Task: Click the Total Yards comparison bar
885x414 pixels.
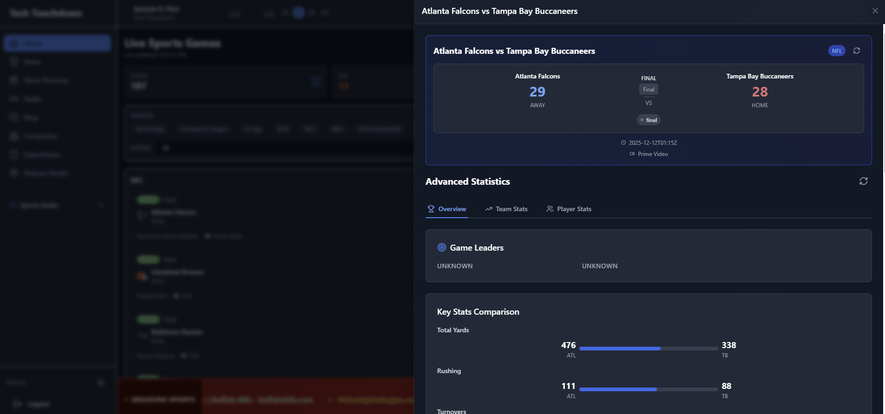Action: pos(648,349)
